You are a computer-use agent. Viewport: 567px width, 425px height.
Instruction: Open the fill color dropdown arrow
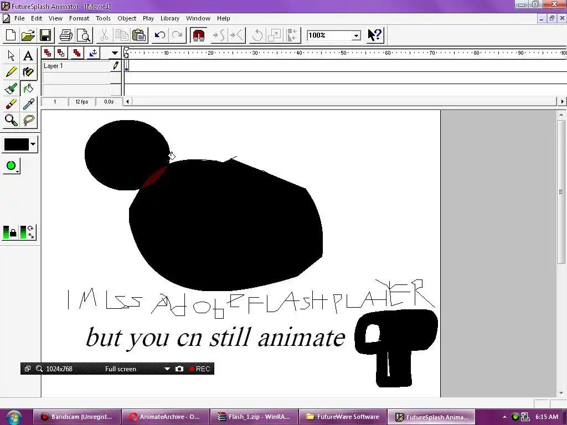coord(33,144)
